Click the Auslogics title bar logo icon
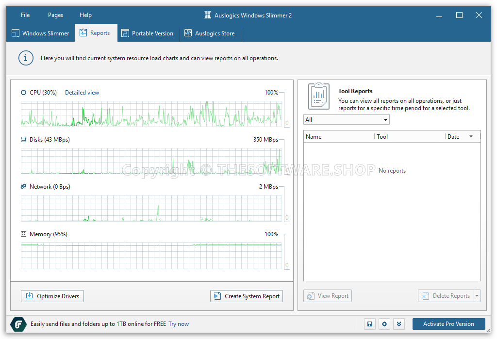The image size is (497, 339). coord(208,15)
